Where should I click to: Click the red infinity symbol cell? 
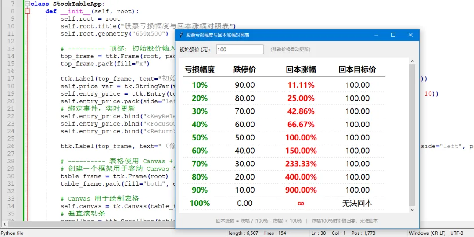[301, 204]
